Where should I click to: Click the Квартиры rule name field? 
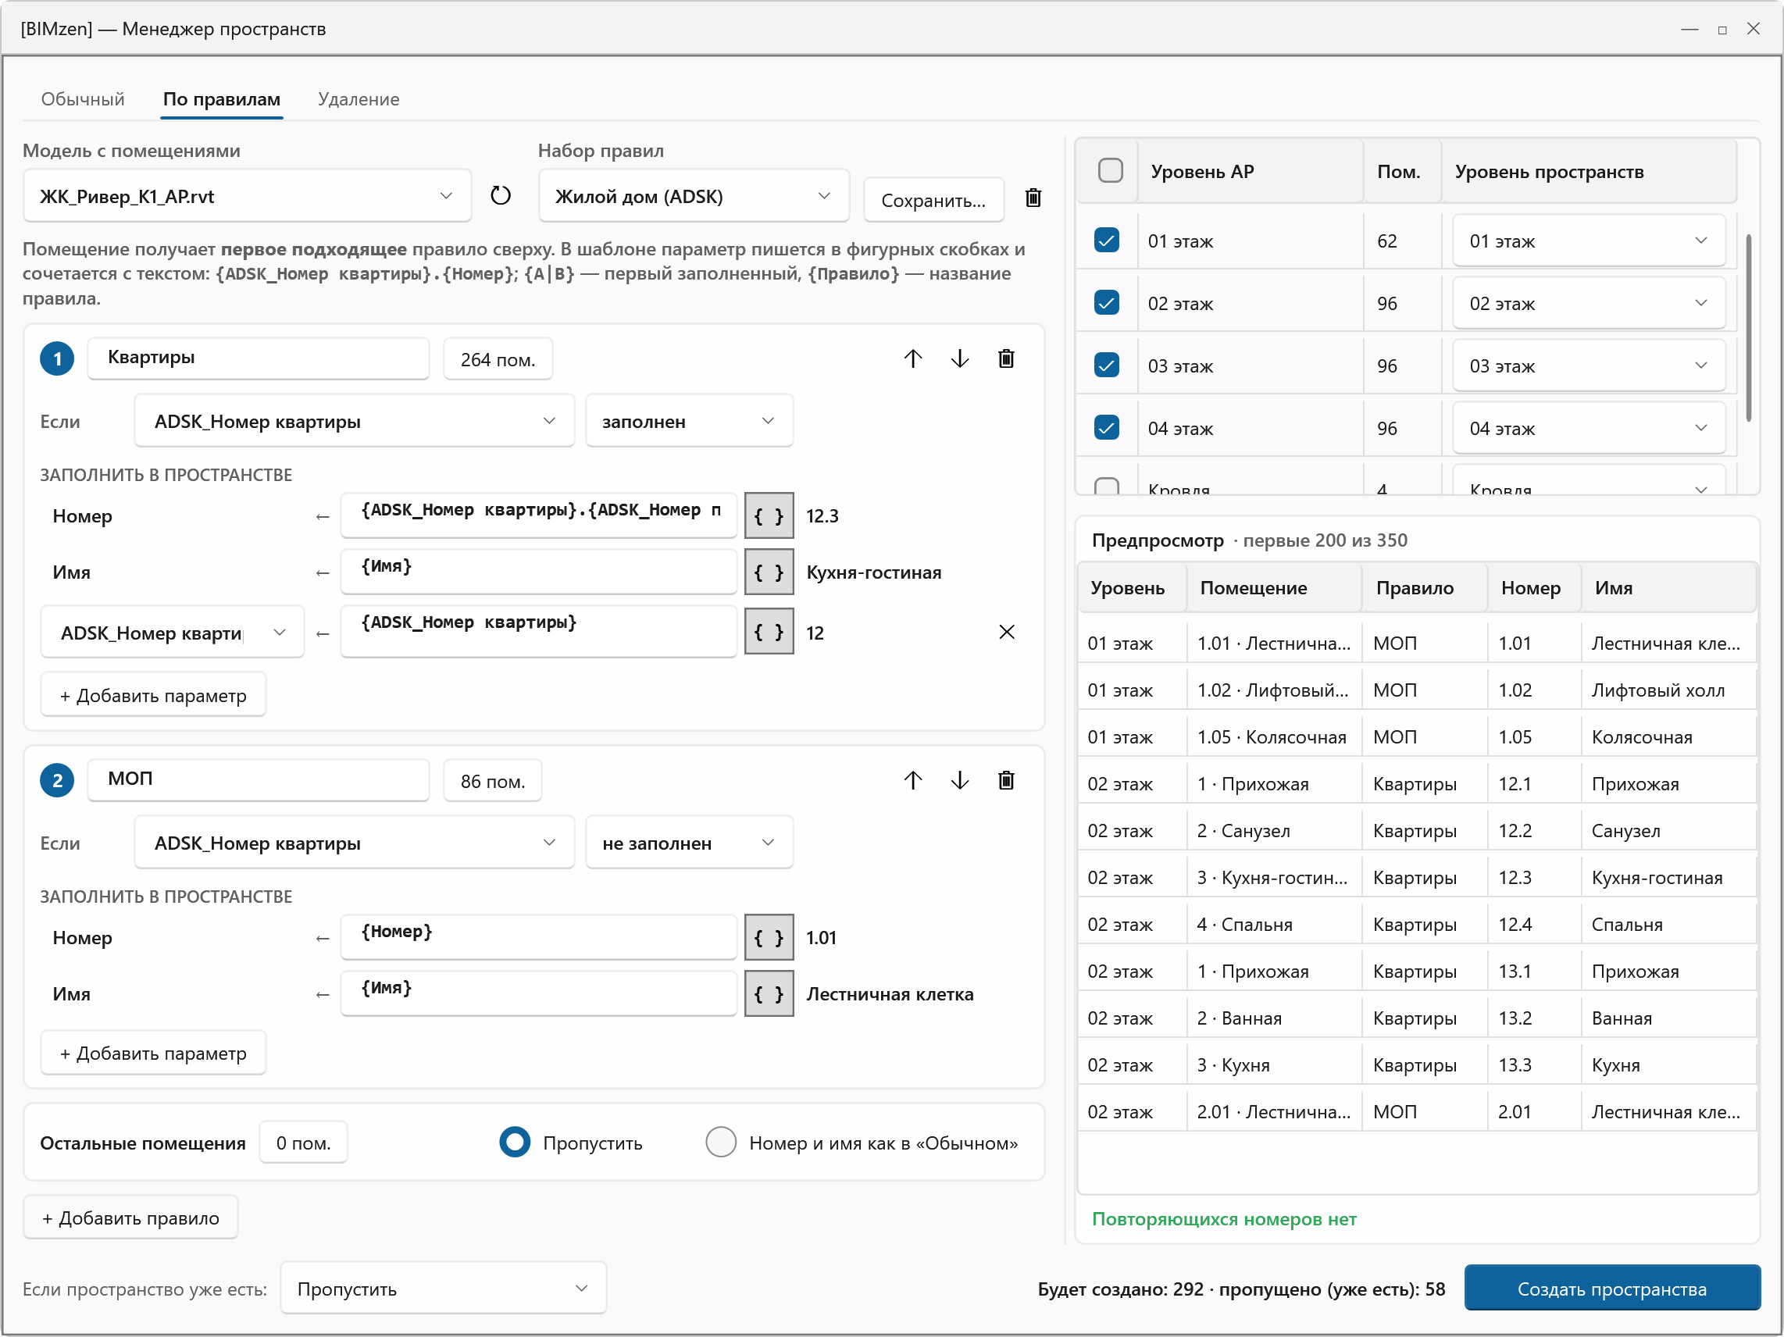pyautogui.click(x=258, y=358)
